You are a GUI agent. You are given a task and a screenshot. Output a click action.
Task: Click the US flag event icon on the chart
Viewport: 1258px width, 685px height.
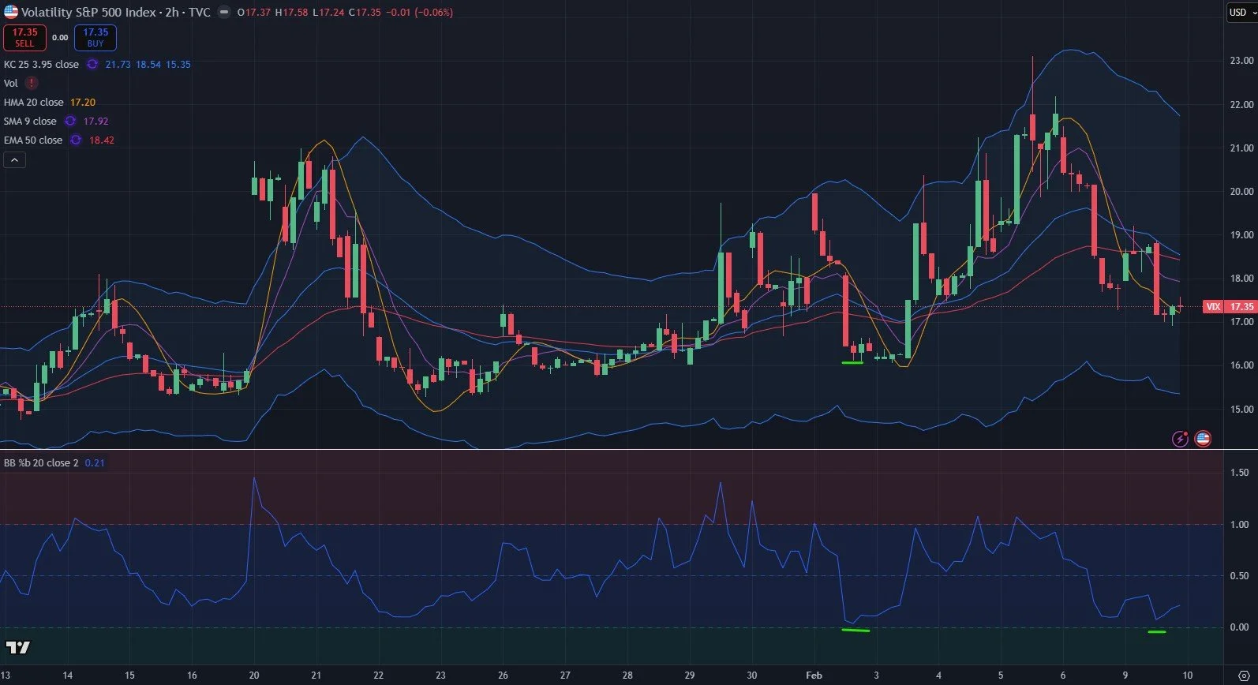(1203, 439)
